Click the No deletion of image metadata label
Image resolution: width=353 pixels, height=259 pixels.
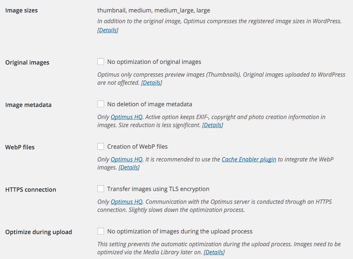pyautogui.click(x=150, y=104)
